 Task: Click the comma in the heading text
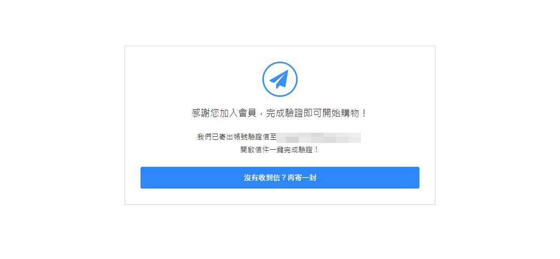point(261,115)
